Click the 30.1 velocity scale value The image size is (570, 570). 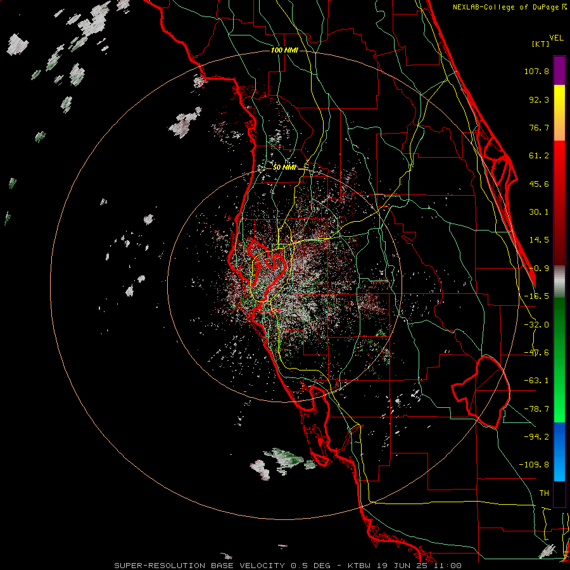tap(539, 212)
